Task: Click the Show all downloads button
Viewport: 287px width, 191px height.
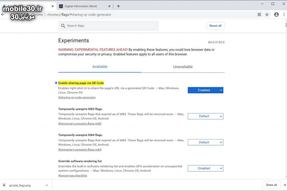Action: click(x=271, y=185)
